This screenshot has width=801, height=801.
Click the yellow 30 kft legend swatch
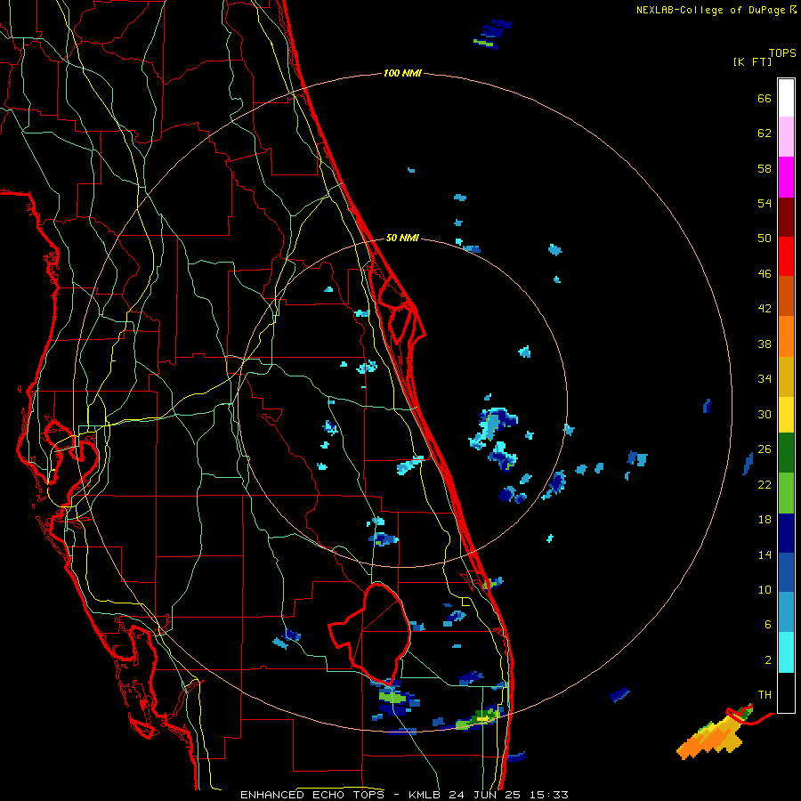pyautogui.click(x=786, y=415)
